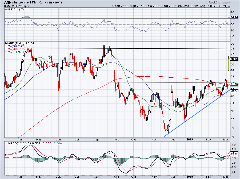Screen dimensions: 240x179
Task: Click the 0.587 MACD value tag on axis
Action: (234, 153)
